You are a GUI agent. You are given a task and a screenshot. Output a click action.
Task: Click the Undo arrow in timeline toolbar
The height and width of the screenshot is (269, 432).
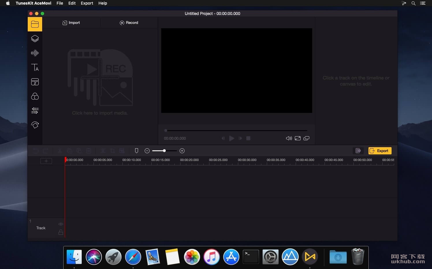(36, 151)
